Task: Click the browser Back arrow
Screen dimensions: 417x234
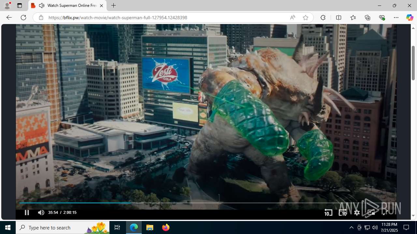Action: (9, 18)
